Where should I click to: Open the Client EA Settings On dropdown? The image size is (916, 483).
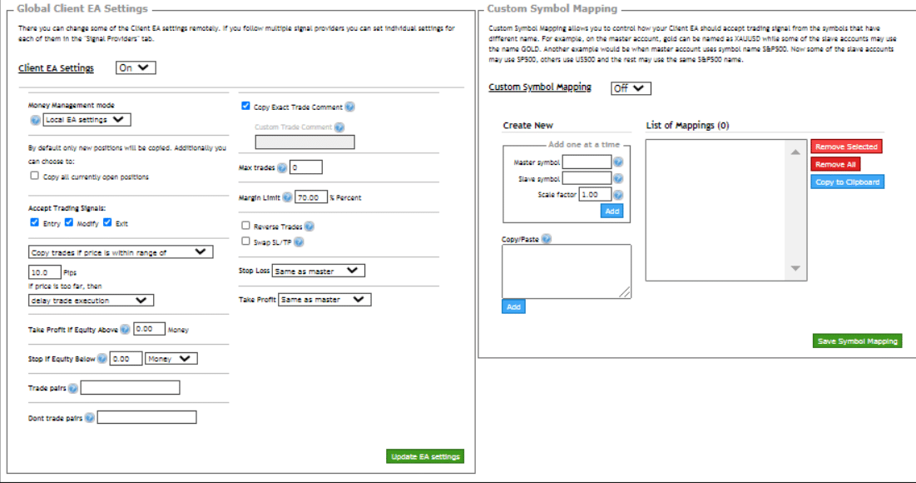[x=136, y=67]
